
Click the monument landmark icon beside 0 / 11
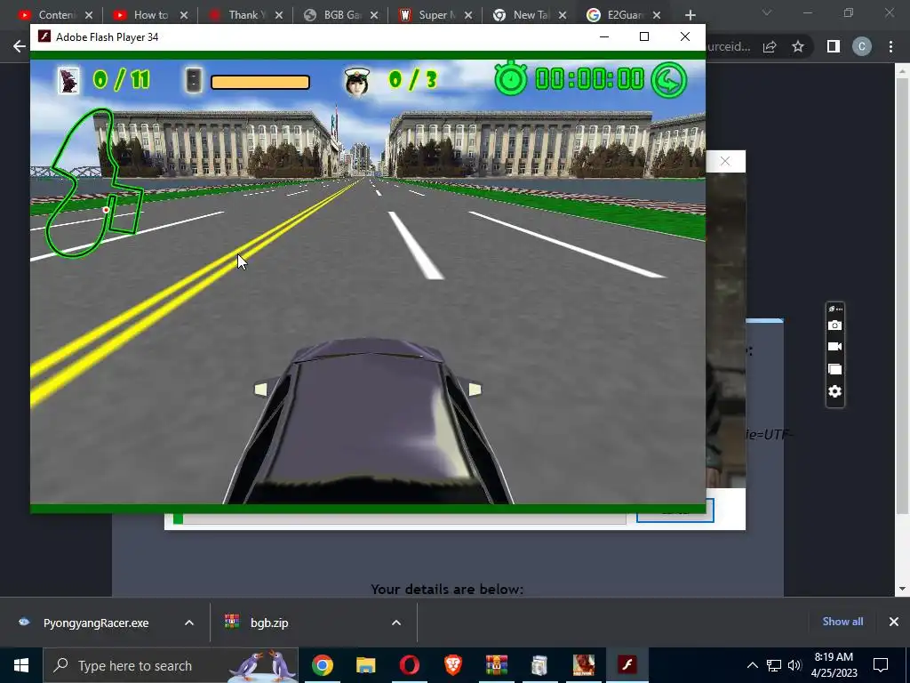point(68,80)
